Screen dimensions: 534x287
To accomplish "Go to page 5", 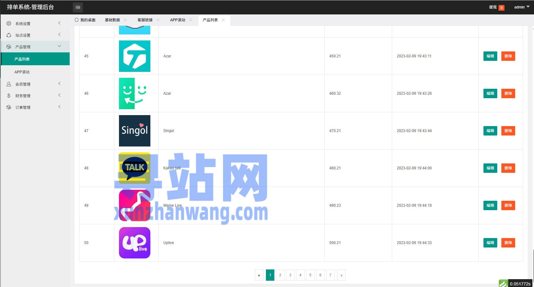I will [x=310, y=275].
